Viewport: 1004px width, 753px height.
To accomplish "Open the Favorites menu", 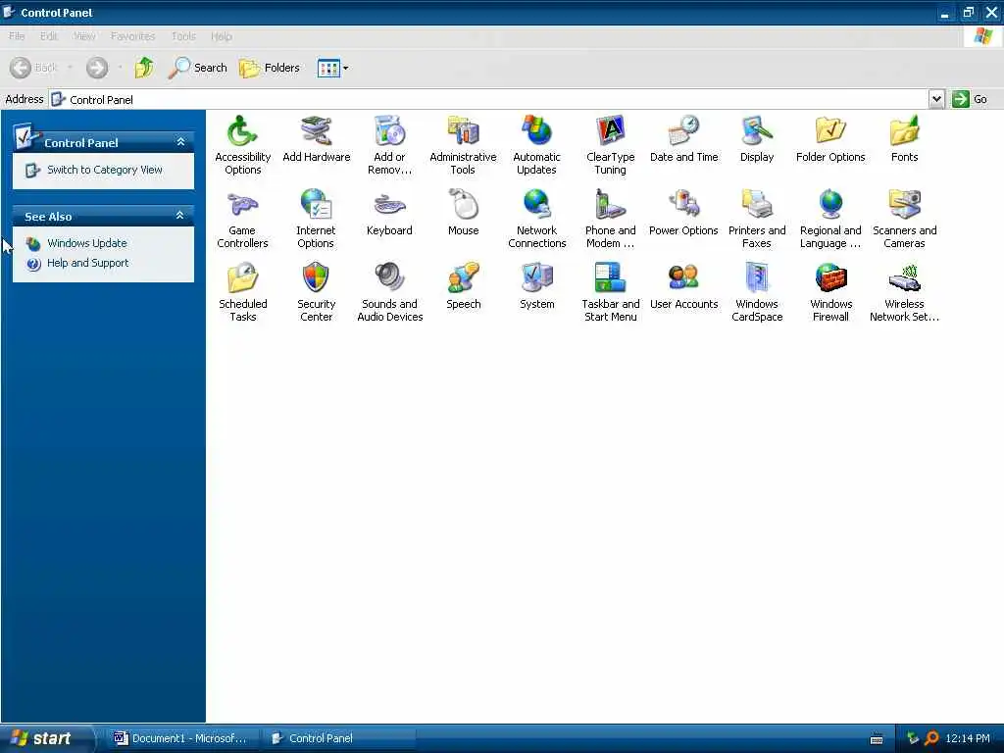I will (132, 36).
